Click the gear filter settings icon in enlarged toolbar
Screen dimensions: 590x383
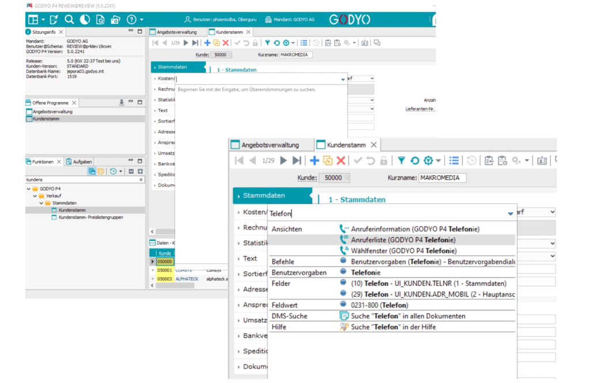pos(428,161)
